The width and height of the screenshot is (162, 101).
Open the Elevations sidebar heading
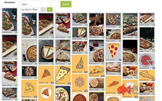tap(10, 2)
